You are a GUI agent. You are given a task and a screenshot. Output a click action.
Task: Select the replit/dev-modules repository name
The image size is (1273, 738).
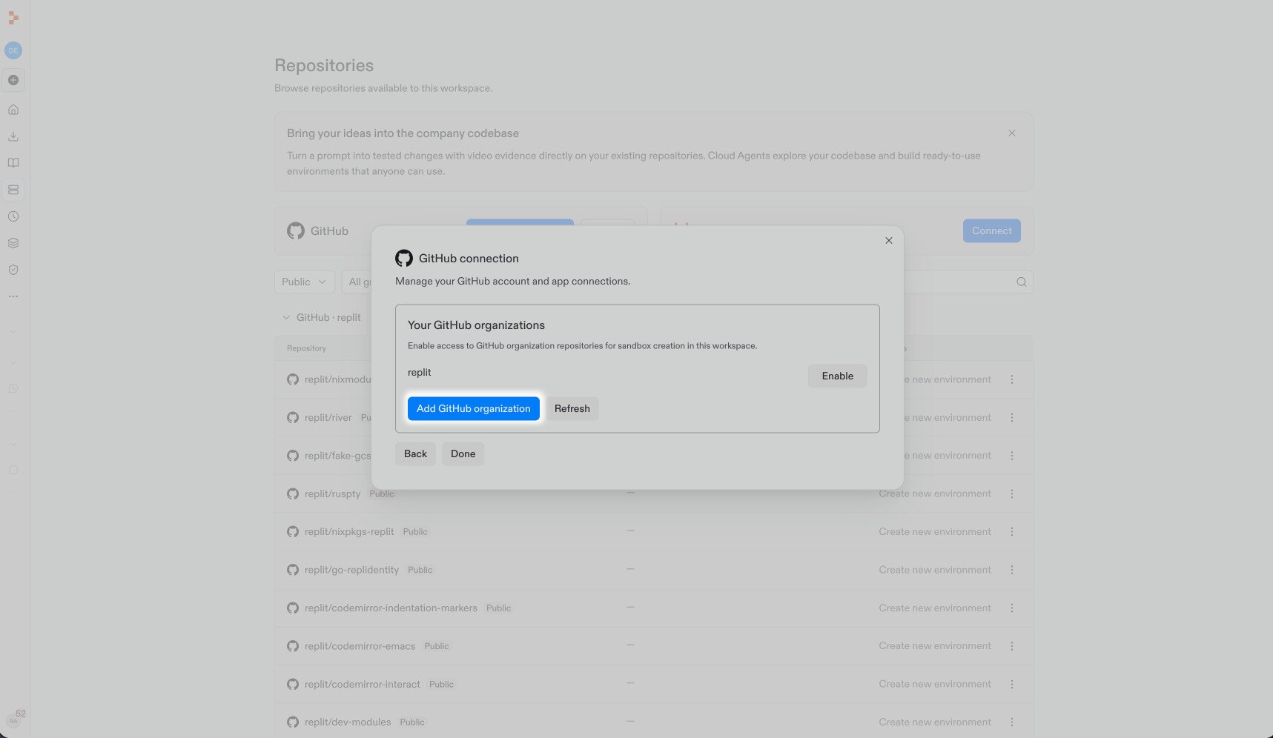coord(347,722)
